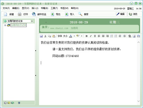The height and width of the screenshot is (108, 143).
Task: Align text right
Action: (x=107, y=36)
